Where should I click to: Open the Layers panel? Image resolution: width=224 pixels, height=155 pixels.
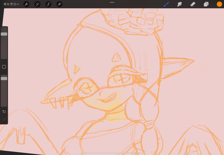(206, 4)
